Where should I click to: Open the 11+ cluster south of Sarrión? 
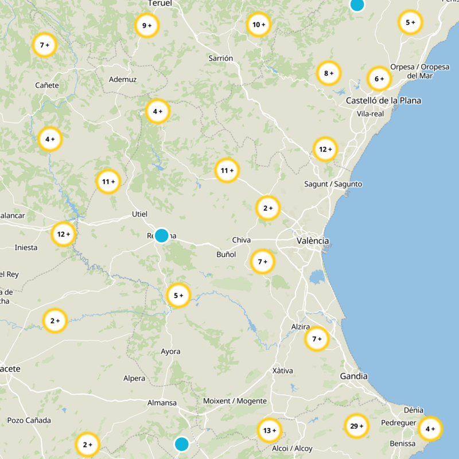(x=227, y=170)
